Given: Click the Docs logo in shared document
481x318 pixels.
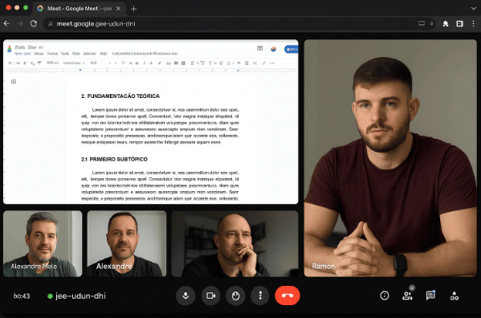Looking at the screenshot, I should pos(9,49).
